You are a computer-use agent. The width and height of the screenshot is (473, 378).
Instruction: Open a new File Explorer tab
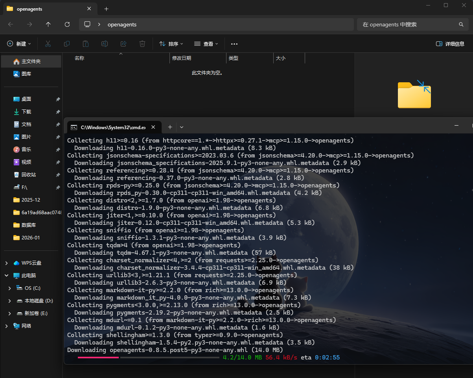[x=106, y=9]
